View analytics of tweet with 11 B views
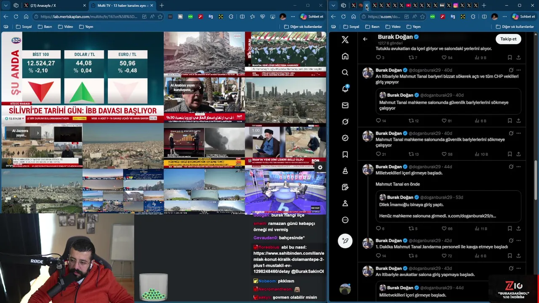 (x=480, y=229)
